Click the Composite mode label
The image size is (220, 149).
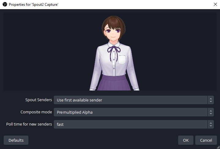(36, 112)
